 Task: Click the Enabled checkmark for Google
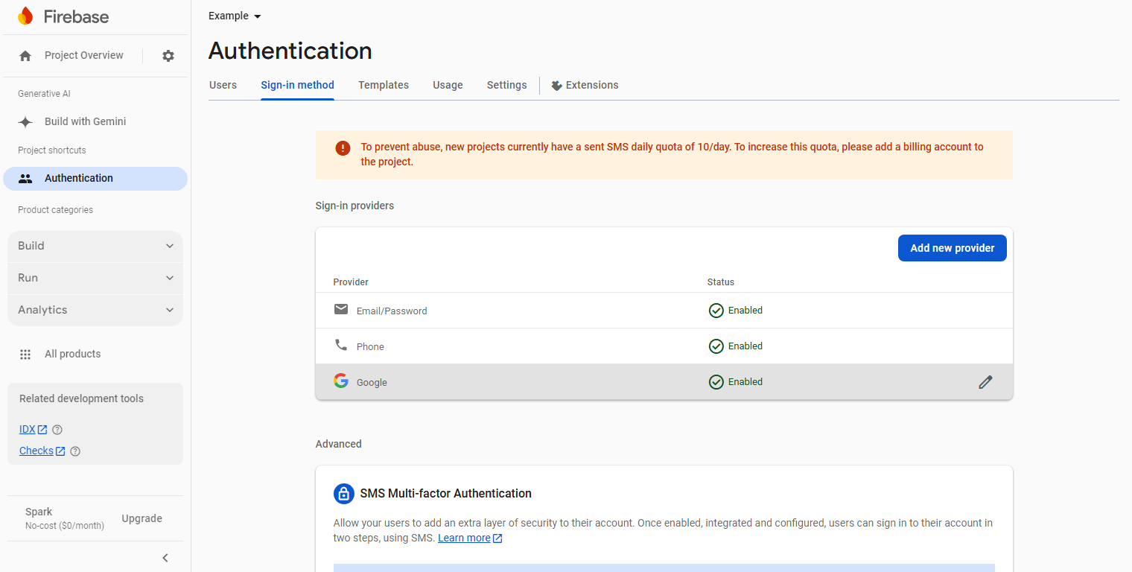716,382
